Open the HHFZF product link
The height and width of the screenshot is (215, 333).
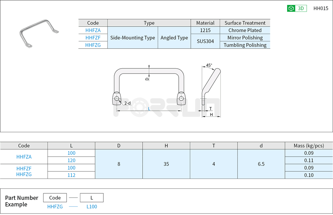pos(93,37)
